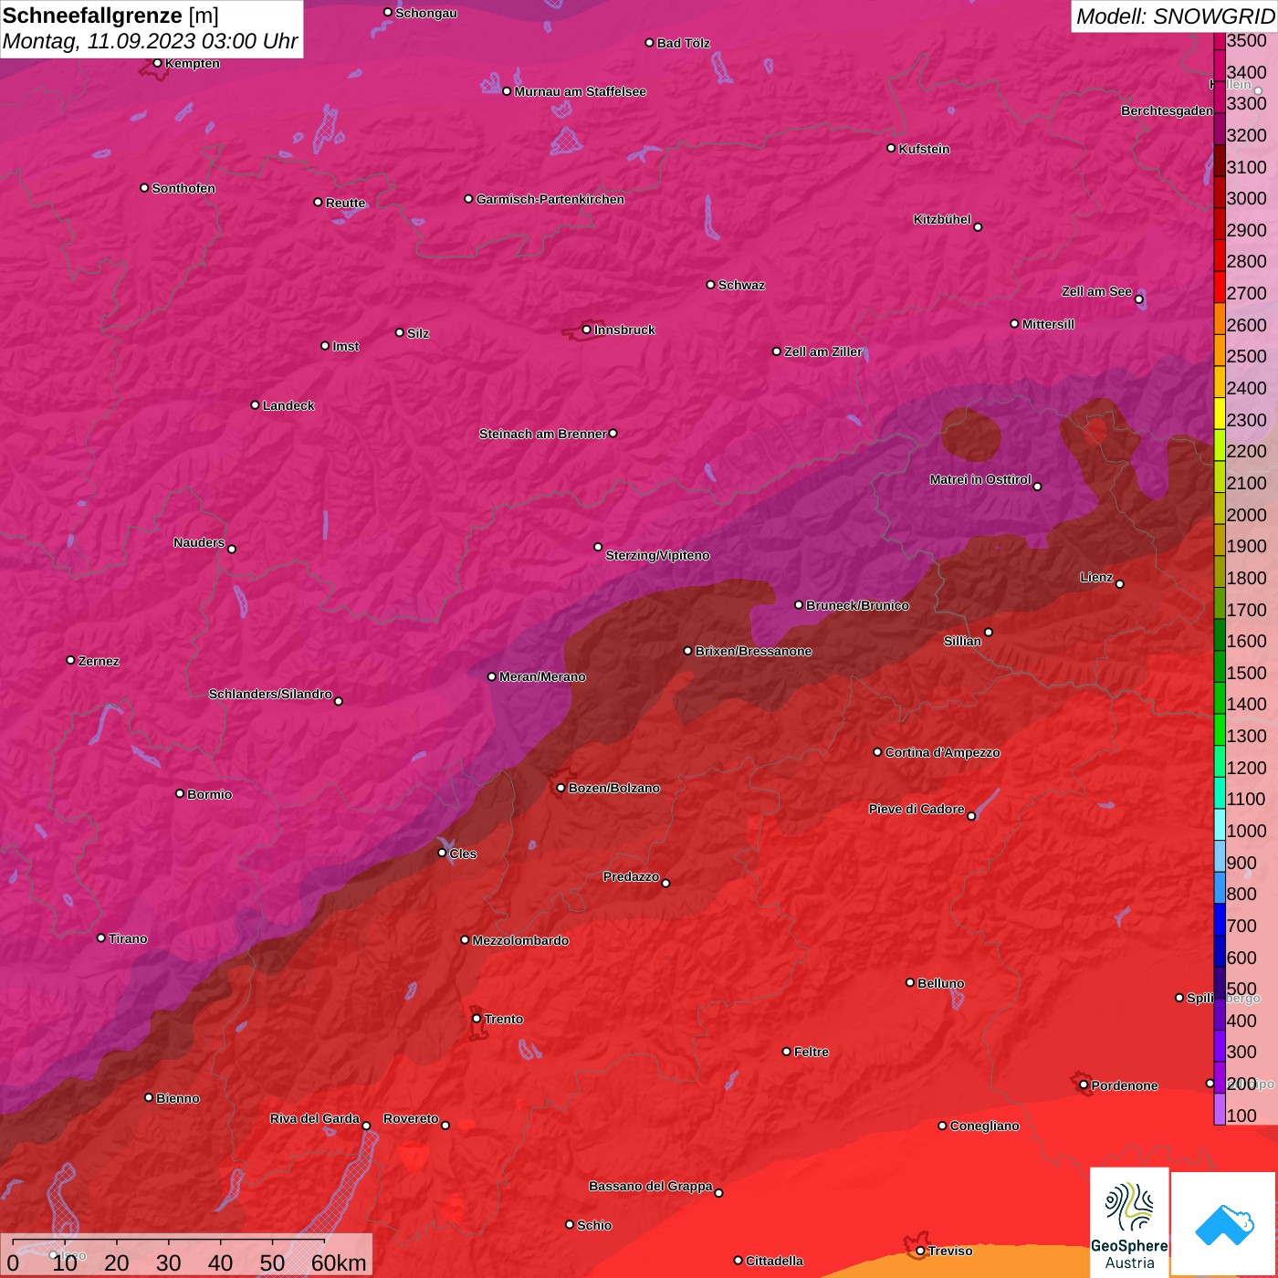This screenshot has height=1278, width=1278.
Task: Click the Sillian label
Action: (962, 641)
